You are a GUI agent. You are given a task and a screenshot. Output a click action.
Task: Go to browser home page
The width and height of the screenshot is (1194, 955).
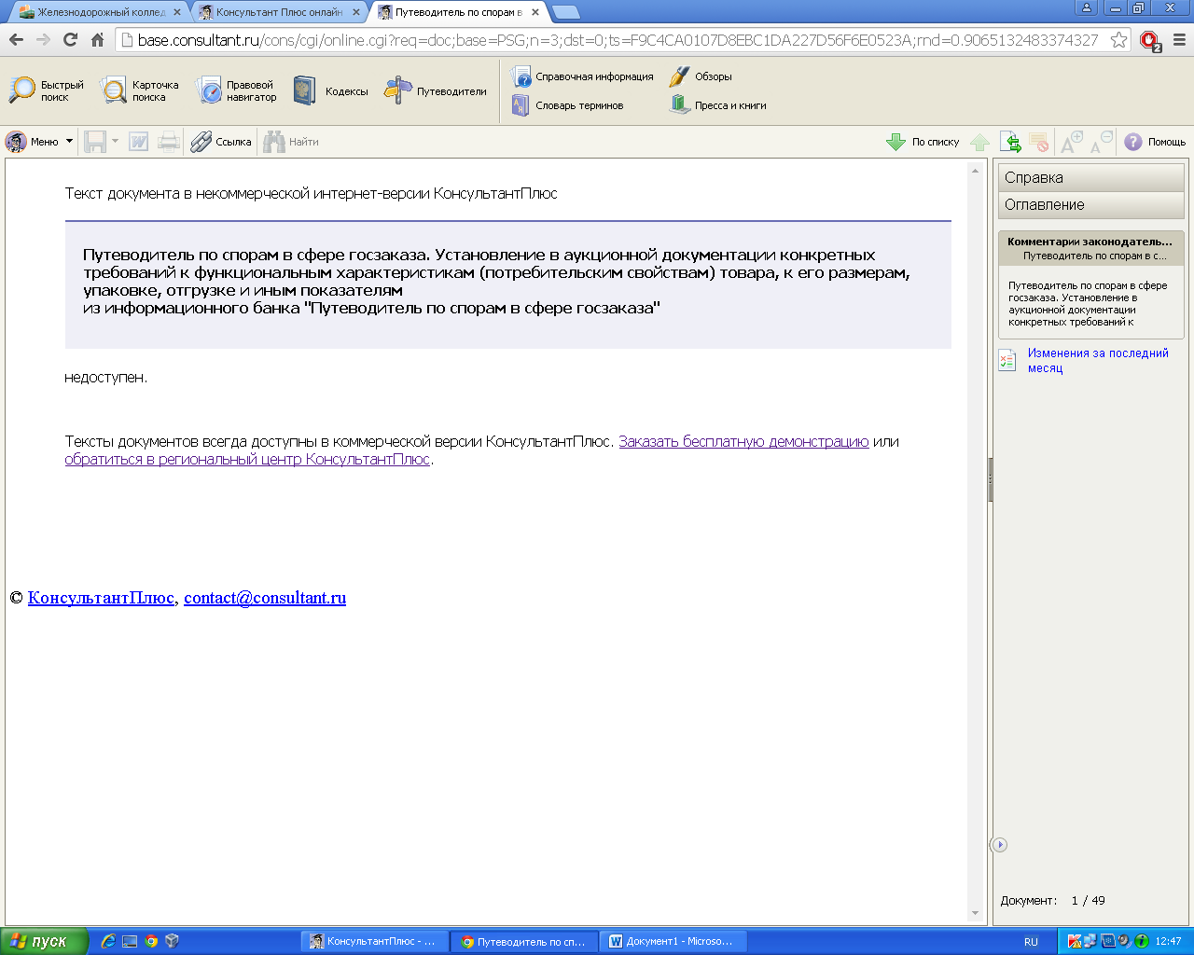click(97, 40)
